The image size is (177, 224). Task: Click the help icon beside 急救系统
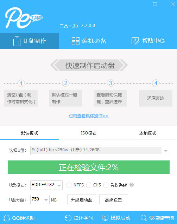[x=132, y=185]
